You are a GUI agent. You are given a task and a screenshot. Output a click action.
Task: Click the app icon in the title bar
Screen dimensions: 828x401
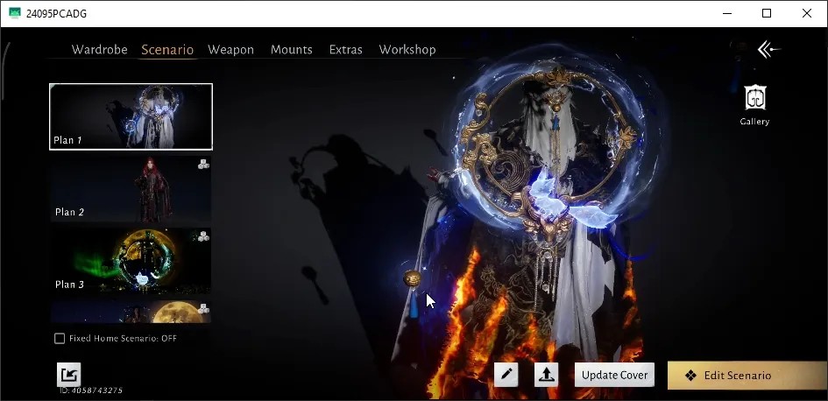tap(15, 13)
